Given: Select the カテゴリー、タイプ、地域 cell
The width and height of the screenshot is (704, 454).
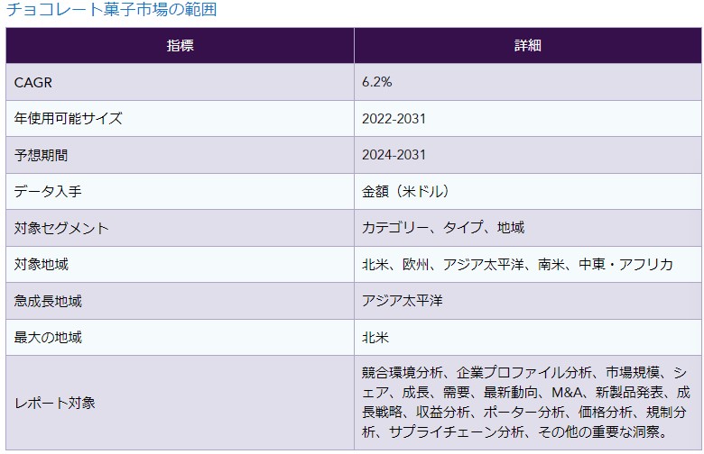Looking at the screenshot, I should click(x=528, y=228).
